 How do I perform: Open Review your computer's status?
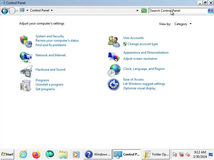(x=57, y=41)
